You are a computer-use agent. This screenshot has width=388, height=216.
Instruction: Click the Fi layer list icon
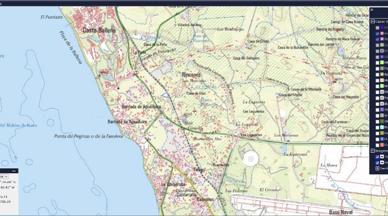[x=382, y=92]
